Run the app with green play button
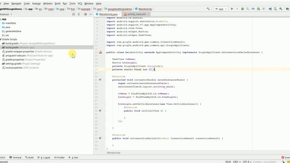The width and height of the screenshot is (290, 163). (232, 9)
